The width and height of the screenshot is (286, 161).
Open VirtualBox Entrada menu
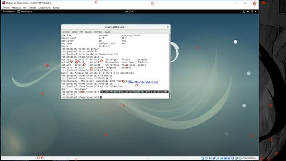click(x=32, y=8)
